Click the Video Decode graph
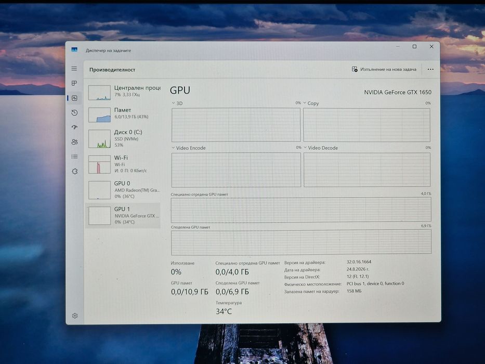The width and height of the screenshot is (485, 364). pyautogui.click(x=367, y=170)
